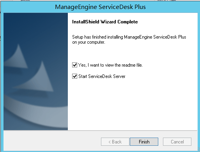
Task: Uncheck the view readme file checkbox
Action: [74, 65]
